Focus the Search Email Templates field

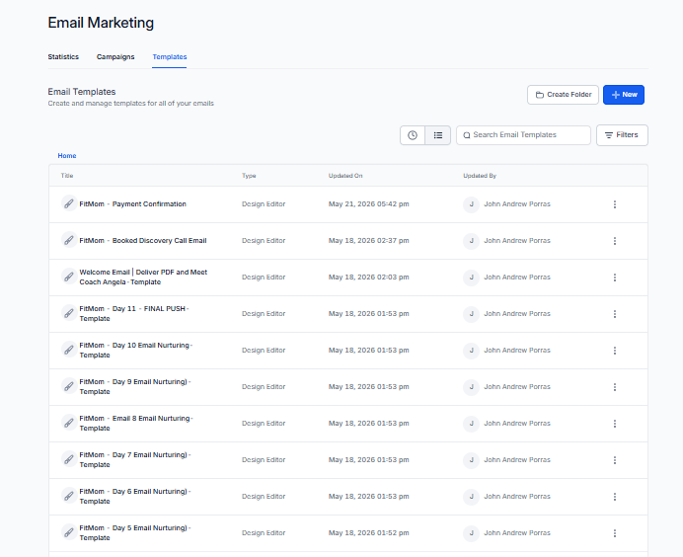coord(523,135)
